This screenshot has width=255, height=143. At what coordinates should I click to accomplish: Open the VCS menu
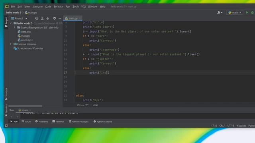coord(83,7)
